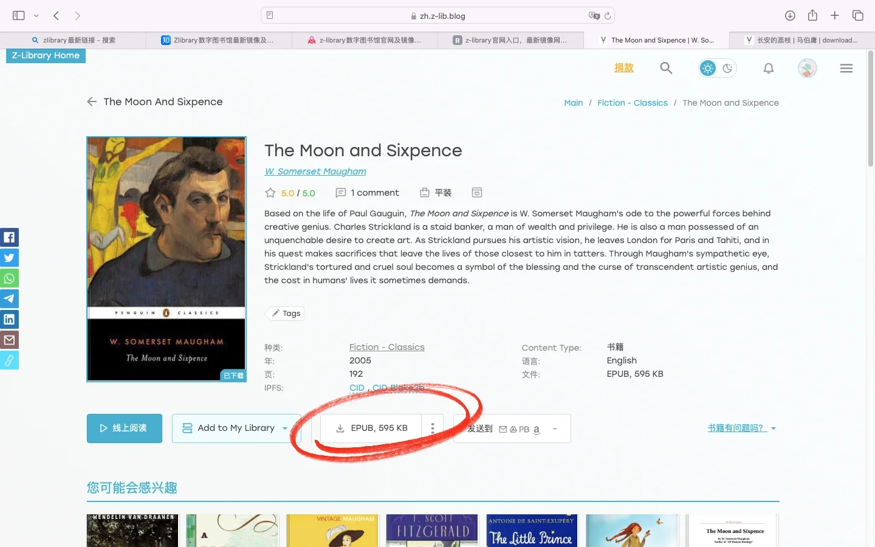Open The Little Prince recommended book cover

tap(532, 531)
